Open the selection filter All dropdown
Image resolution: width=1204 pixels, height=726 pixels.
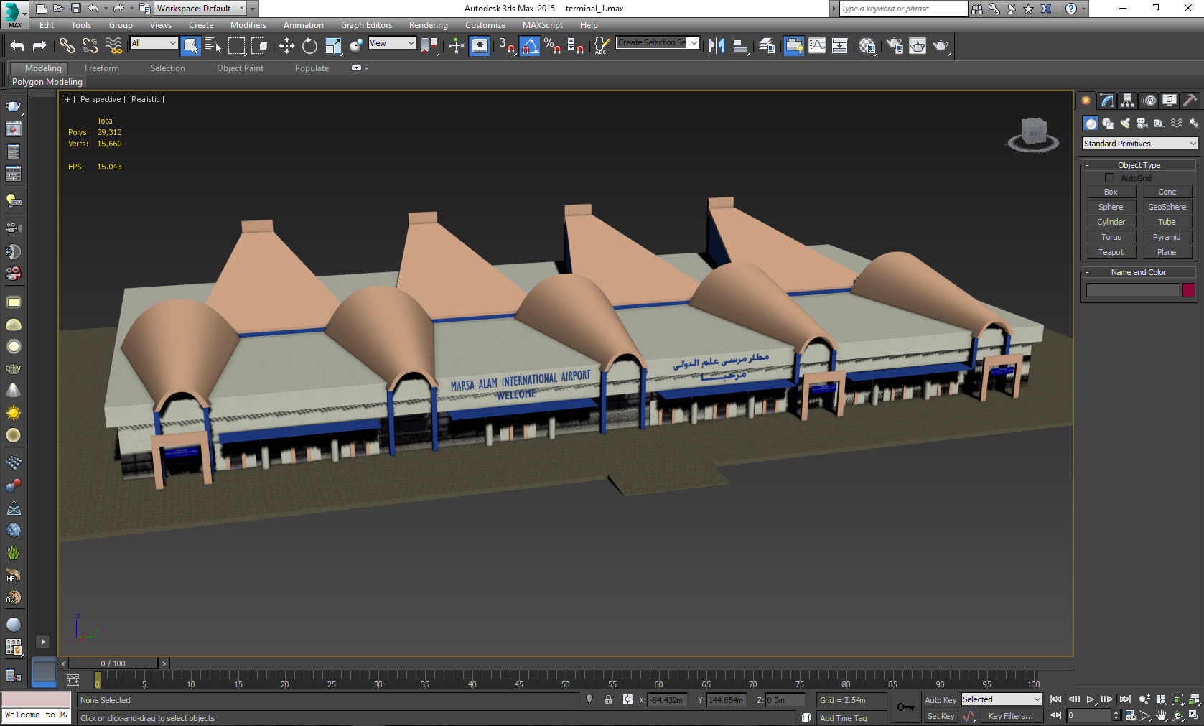[154, 43]
